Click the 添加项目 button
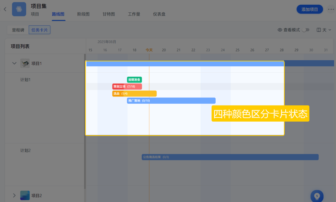This screenshot has width=336, height=202. click(310, 9)
